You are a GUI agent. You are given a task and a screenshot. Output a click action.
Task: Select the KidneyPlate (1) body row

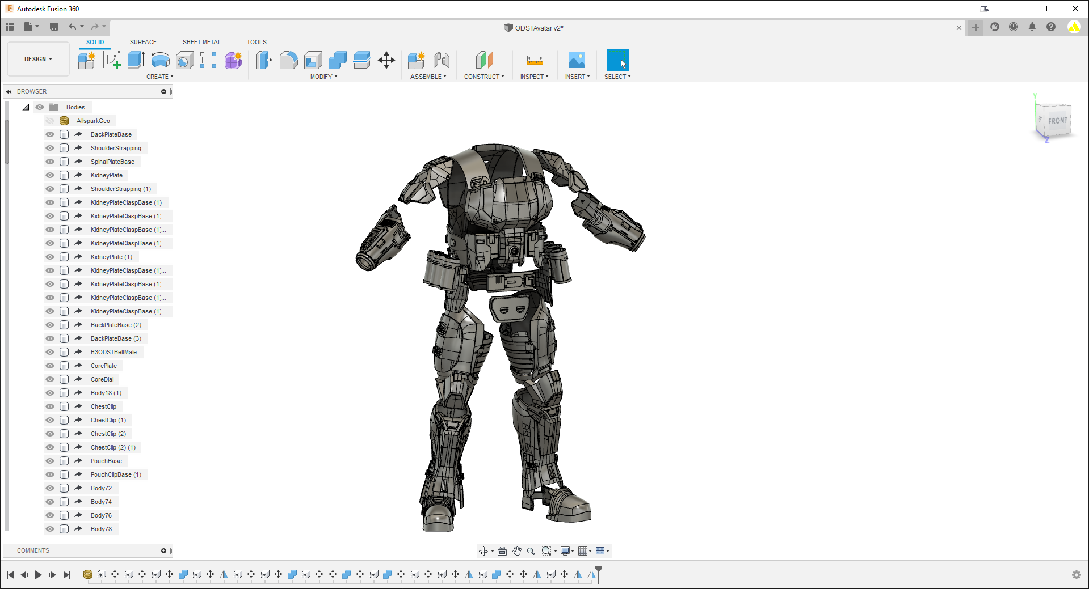point(111,257)
